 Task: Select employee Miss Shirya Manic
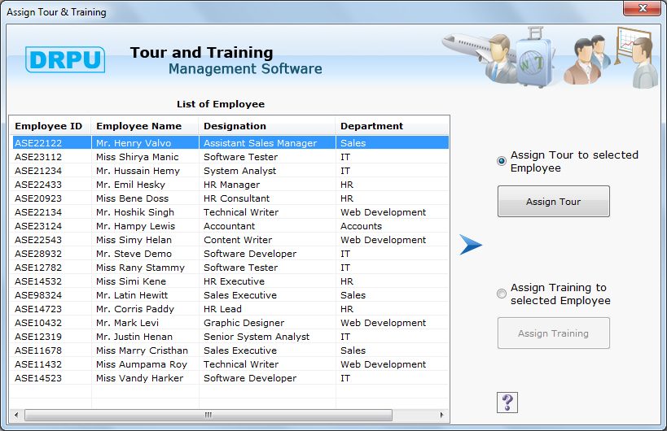click(137, 157)
